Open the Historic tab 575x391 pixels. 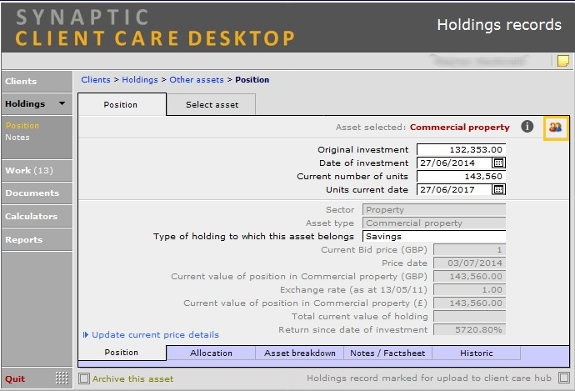coord(477,353)
